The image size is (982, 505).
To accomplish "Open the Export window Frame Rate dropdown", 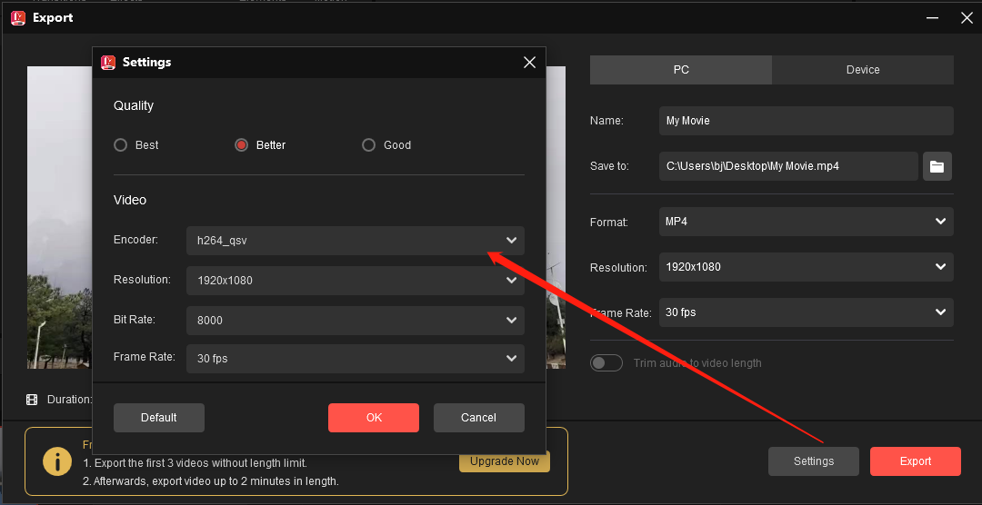I will point(806,312).
